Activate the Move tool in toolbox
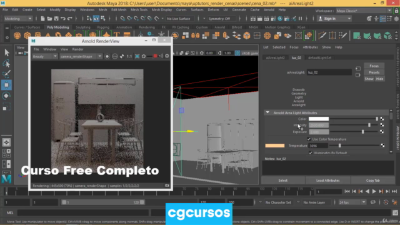 click(x=7, y=85)
